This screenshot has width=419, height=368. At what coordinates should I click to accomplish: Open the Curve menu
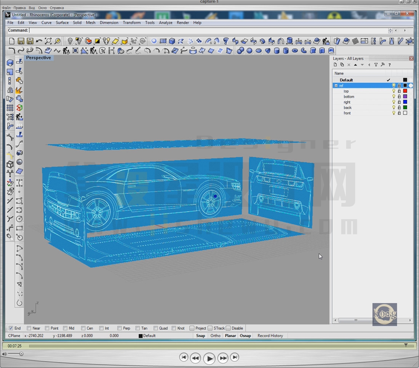(46, 22)
